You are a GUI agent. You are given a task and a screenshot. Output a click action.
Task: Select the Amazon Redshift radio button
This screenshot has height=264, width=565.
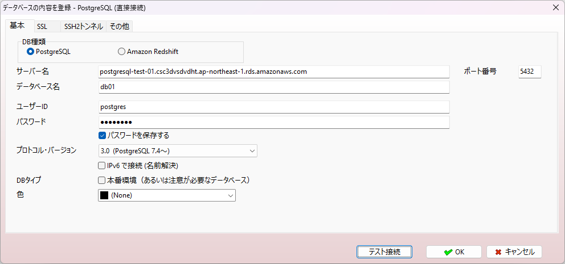[148, 52]
